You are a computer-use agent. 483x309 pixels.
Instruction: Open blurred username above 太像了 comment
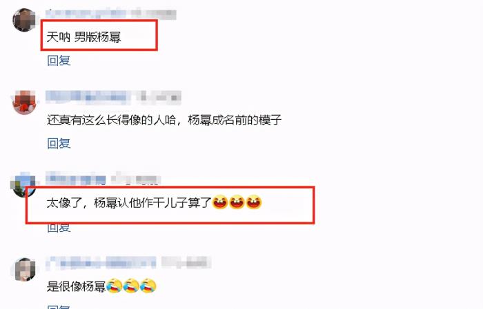[x=76, y=178]
